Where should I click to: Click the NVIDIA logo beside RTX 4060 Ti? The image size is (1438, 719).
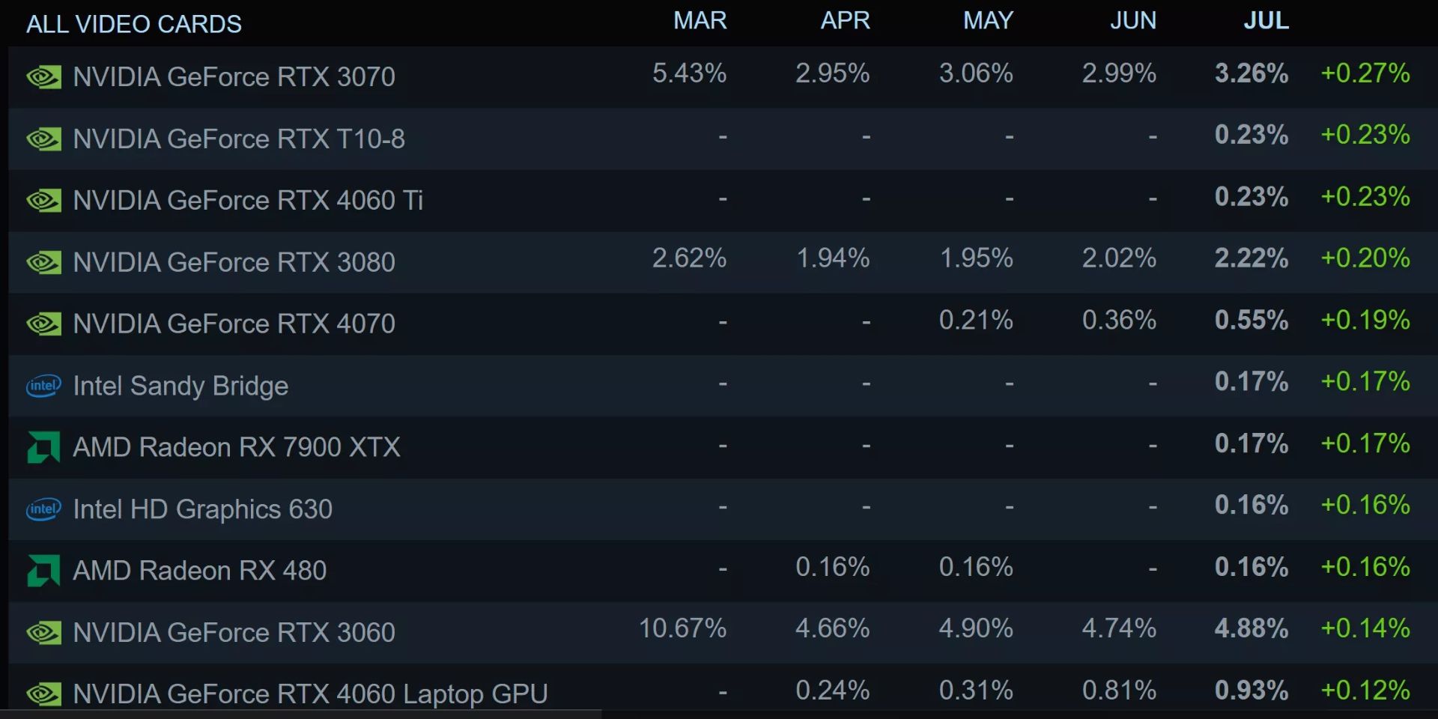[x=43, y=201]
